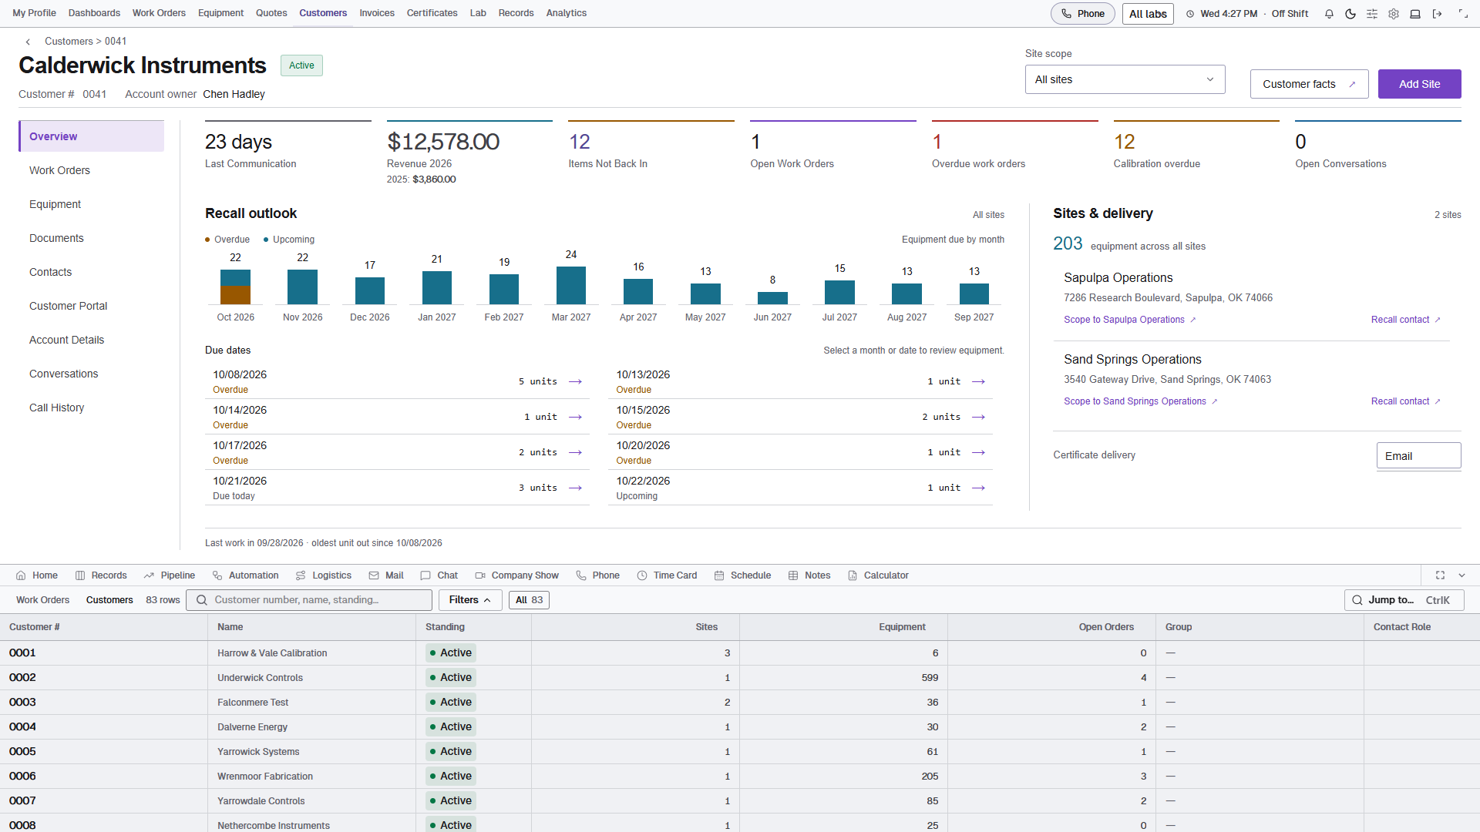
Task: Open arrow for 10/20/2026 due date
Action: [978, 452]
